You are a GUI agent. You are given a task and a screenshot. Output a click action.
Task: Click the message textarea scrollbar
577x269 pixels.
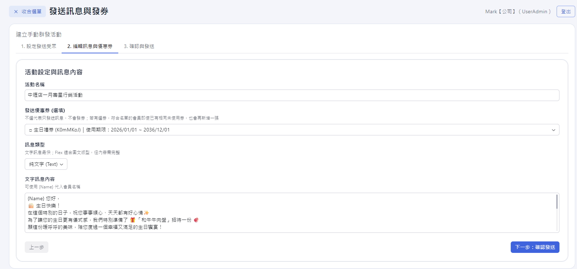(x=557, y=202)
